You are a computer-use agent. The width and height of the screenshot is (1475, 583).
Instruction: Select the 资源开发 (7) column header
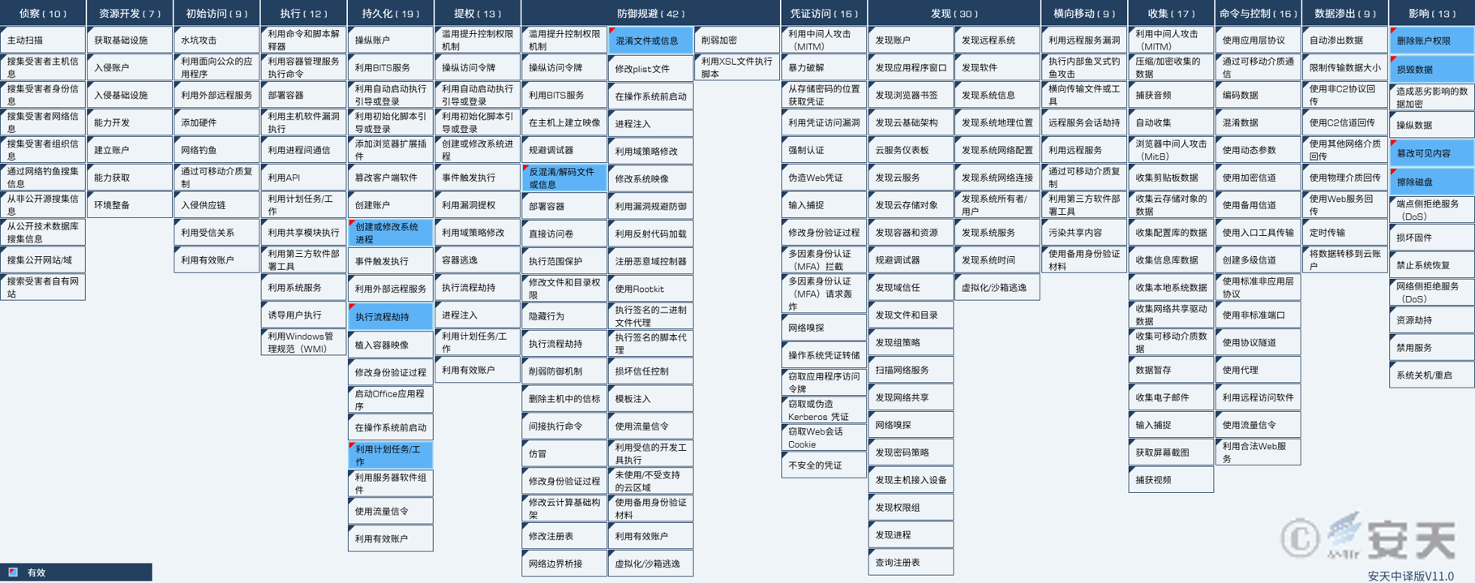pyautogui.click(x=130, y=13)
